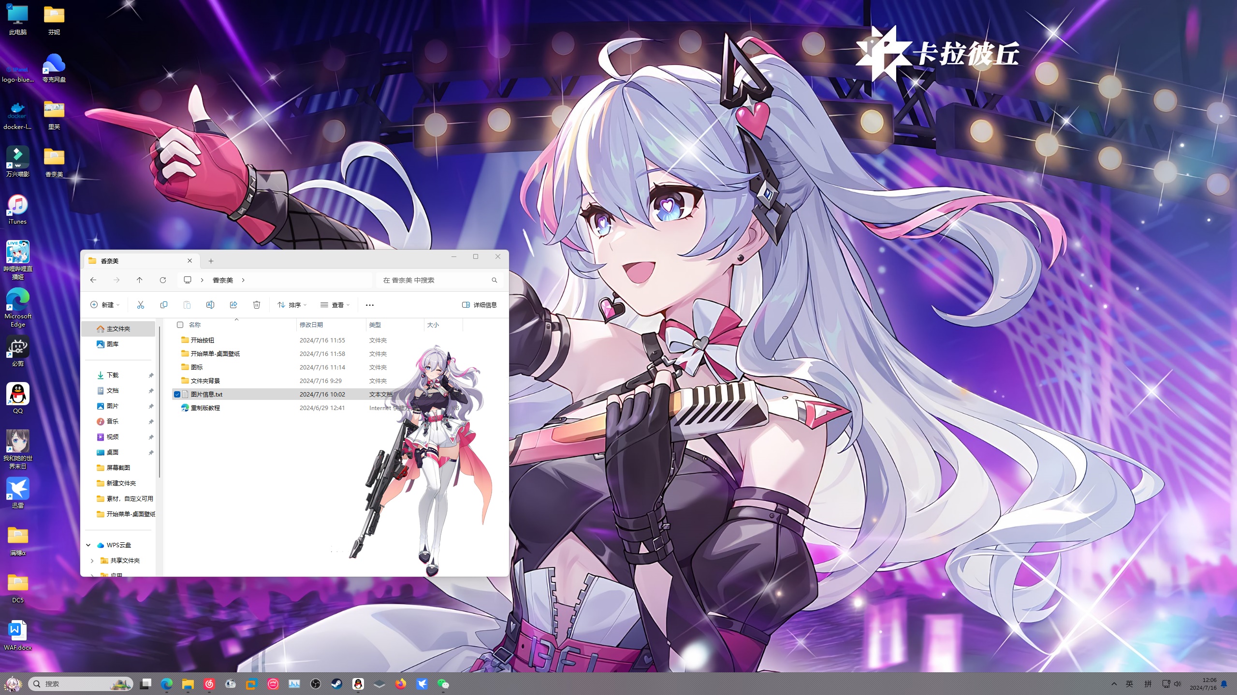Click the 修改日期 column header

(311, 325)
